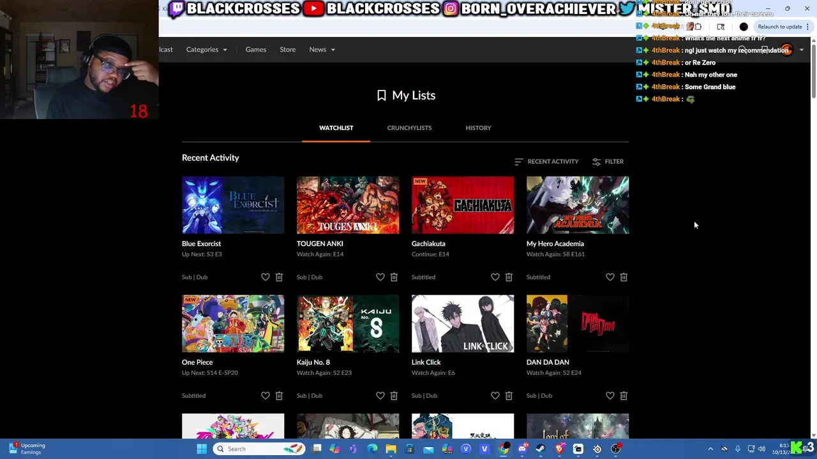Open Blue Exorcist thumbnail

pyautogui.click(x=233, y=205)
